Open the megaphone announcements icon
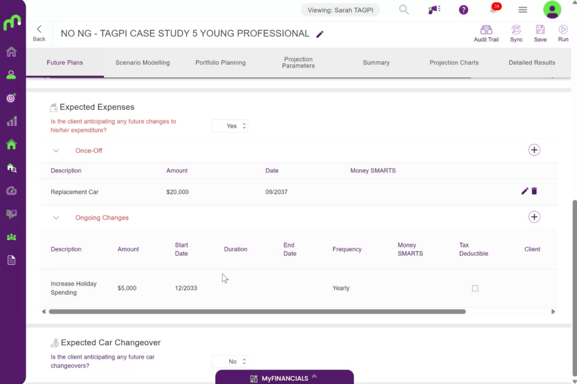The height and width of the screenshot is (384, 577). (x=434, y=10)
